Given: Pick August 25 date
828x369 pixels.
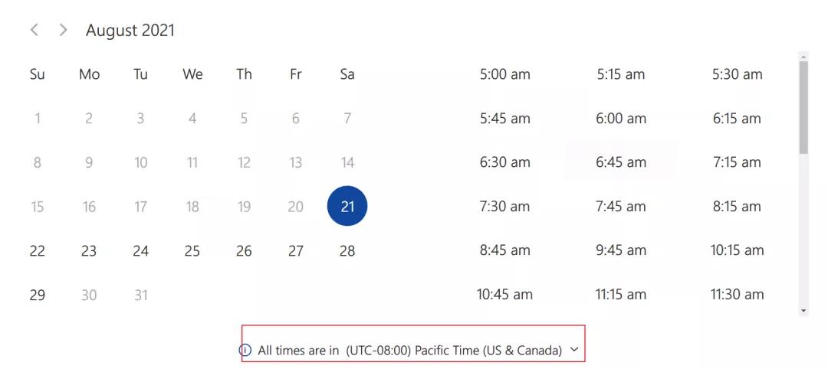Looking at the screenshot, I should 192,251.
